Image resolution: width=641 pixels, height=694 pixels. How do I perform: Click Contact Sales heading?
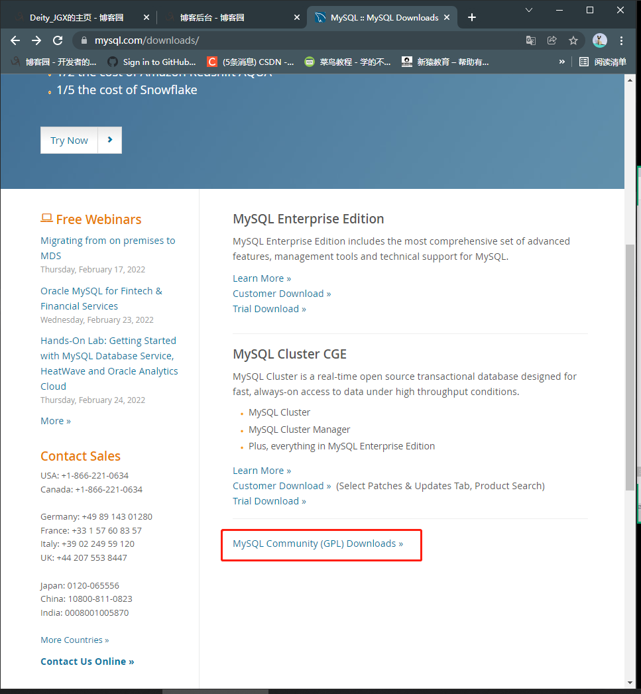coord(81,456)
